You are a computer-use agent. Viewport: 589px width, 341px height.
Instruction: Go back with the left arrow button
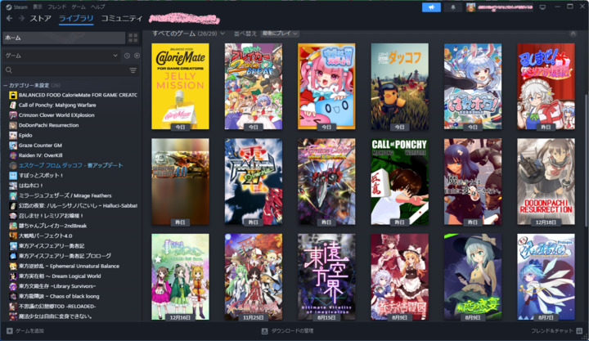[9, 19]
